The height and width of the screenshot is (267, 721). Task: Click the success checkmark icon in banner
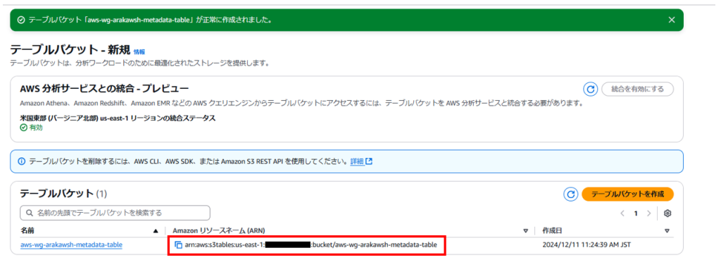coord(20,20)
